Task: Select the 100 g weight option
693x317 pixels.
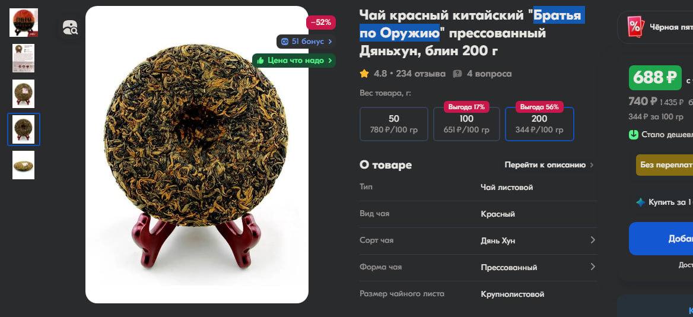Action: (466, 124)
